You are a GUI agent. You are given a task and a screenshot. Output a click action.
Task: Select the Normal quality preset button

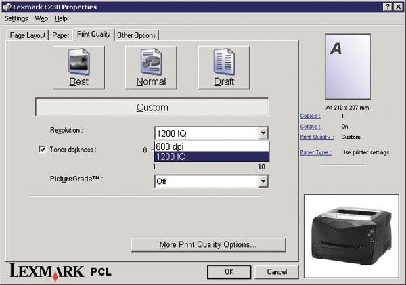tap(151, 68)
